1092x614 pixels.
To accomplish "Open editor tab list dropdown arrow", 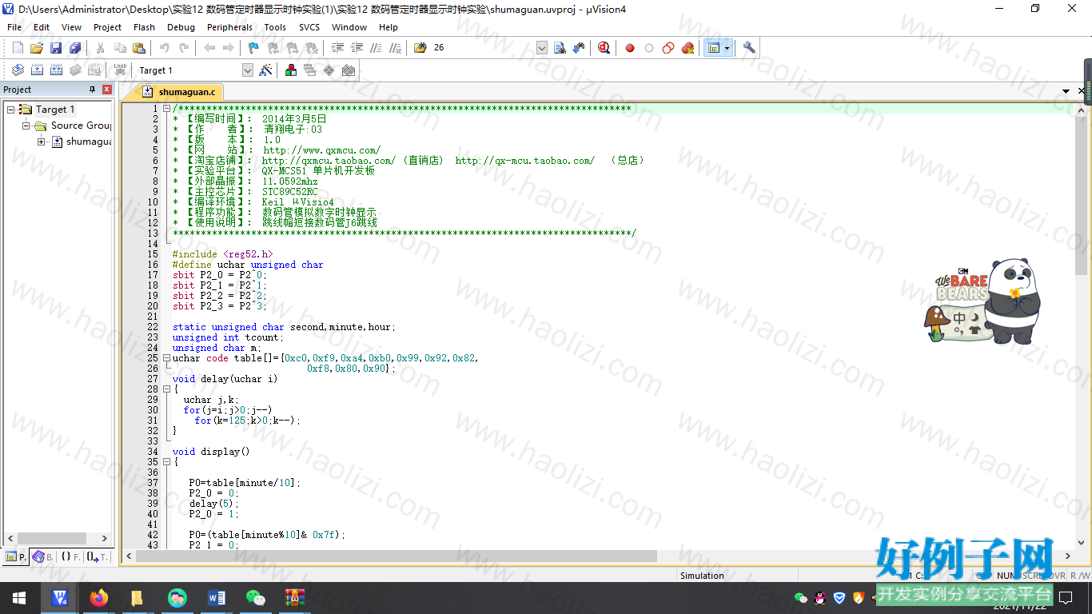I will (x=1066, y=91).
